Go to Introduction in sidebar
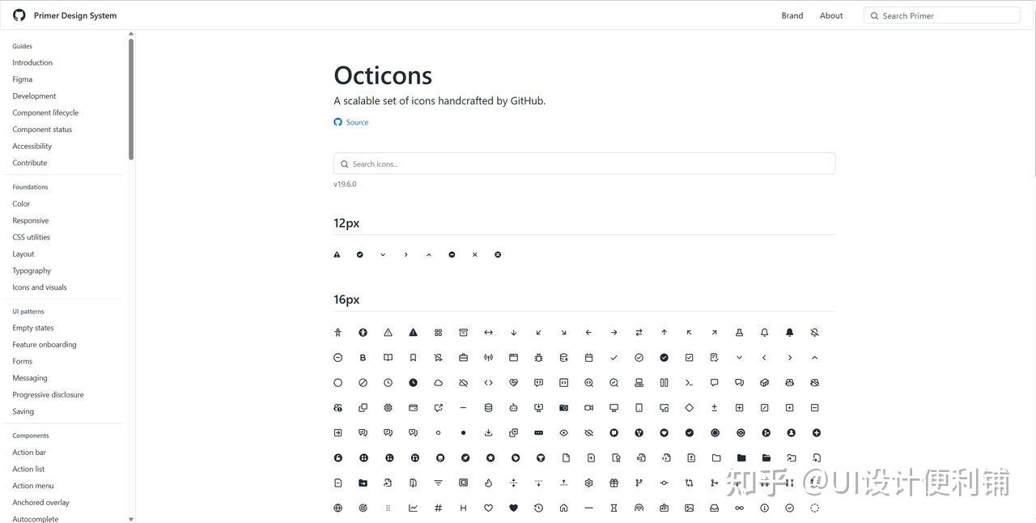Screen dimensions: 1036x523 (x=32, y=62)
